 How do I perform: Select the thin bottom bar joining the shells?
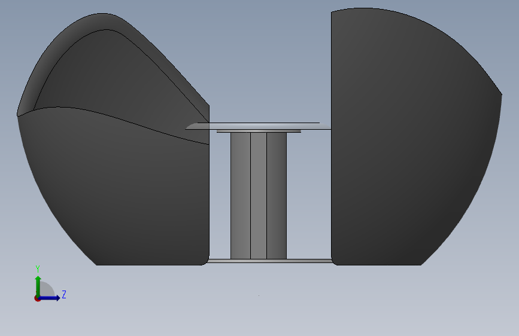pyautogui.click(x=270, y=261)
